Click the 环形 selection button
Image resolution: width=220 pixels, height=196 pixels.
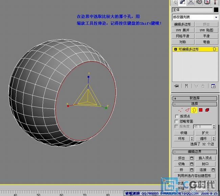(182, 139)
